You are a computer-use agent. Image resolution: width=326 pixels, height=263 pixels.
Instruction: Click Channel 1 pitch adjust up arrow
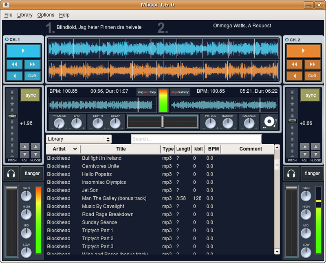24,147
